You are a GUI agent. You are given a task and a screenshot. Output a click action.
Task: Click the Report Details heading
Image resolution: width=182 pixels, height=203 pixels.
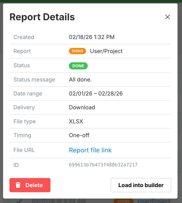[42, 17]
